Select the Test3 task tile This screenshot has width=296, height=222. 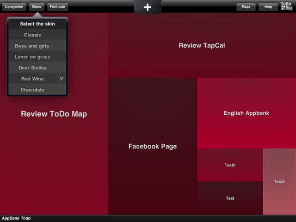click(279, 181)
